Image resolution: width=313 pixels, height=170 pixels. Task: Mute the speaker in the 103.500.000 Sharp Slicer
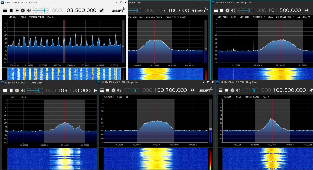238,90
